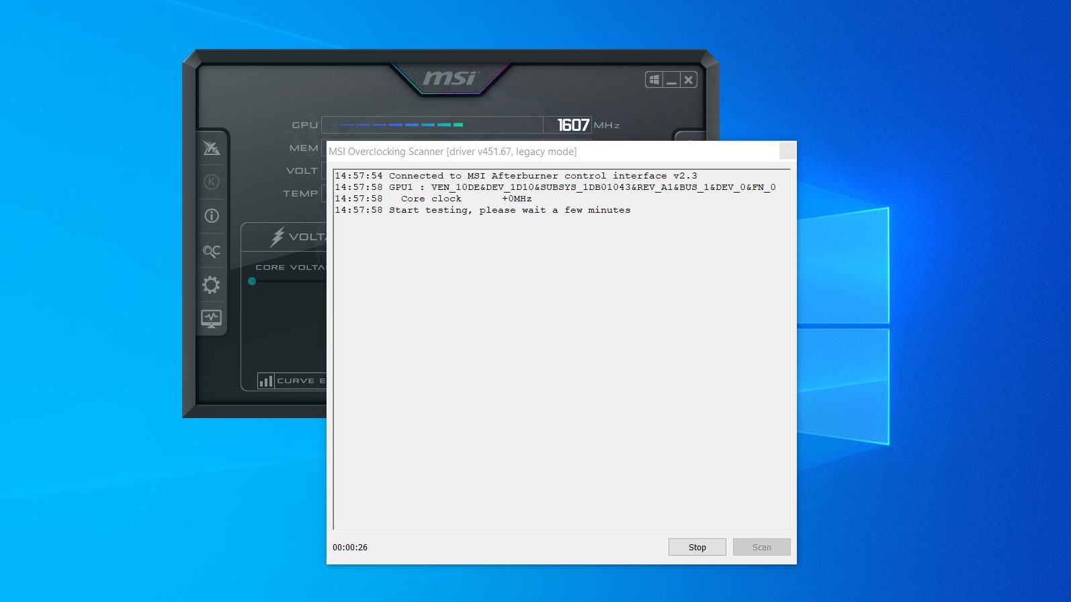Open the hardware monitor icon in sidebar

[212, 319]
